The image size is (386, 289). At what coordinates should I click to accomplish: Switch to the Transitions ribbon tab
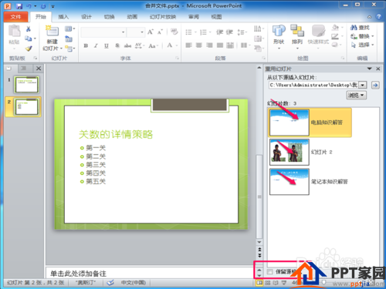click(109, 17)
